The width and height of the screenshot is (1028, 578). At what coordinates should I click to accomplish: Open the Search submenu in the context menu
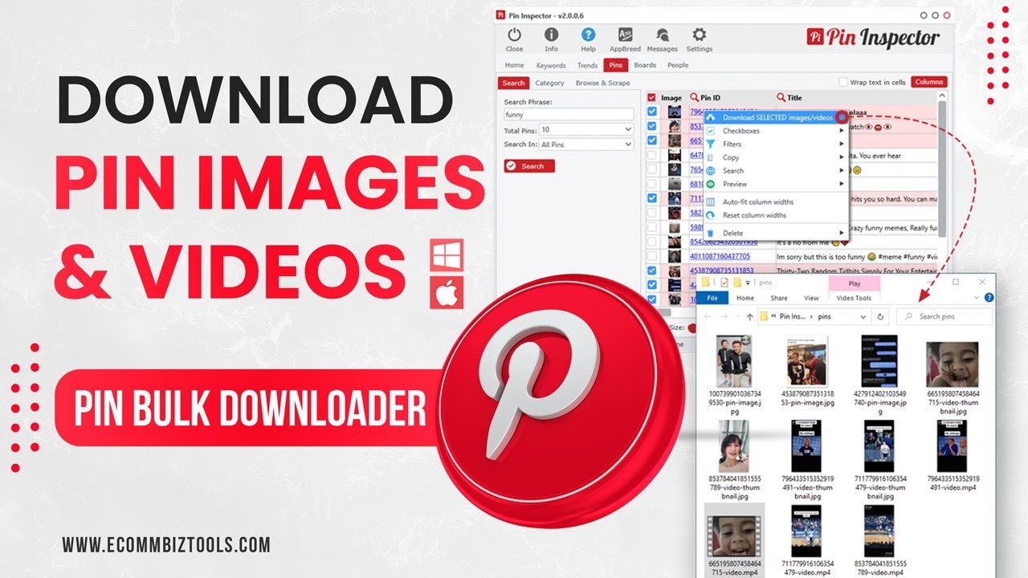click(x=776, y=170)
